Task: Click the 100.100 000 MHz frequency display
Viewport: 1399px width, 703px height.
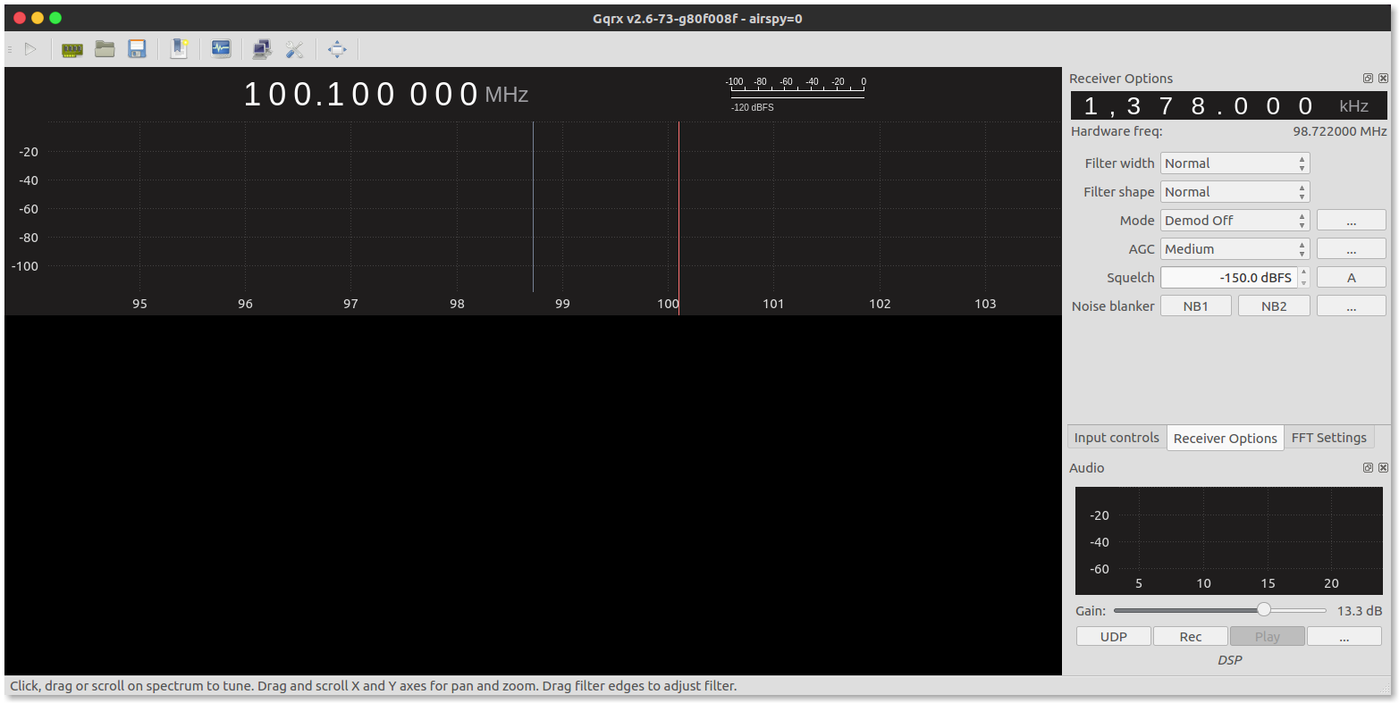Action: tap(385, 95)
